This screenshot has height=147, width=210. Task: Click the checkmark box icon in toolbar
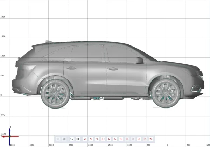coord(139,139)
